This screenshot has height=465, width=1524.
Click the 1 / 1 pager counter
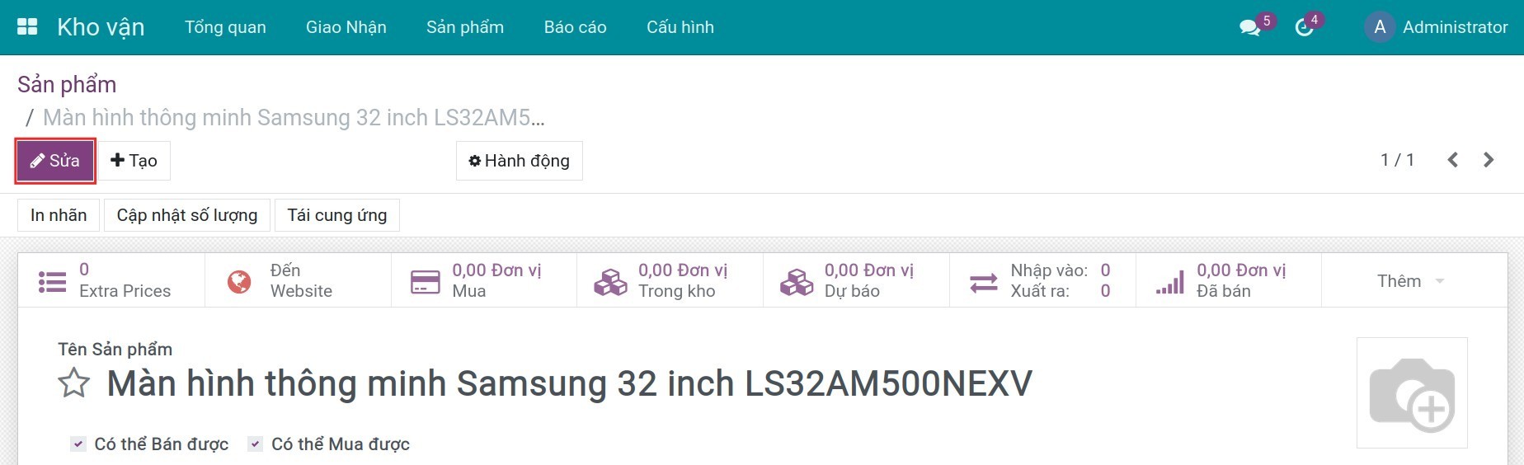click(x=1397, y=160)
